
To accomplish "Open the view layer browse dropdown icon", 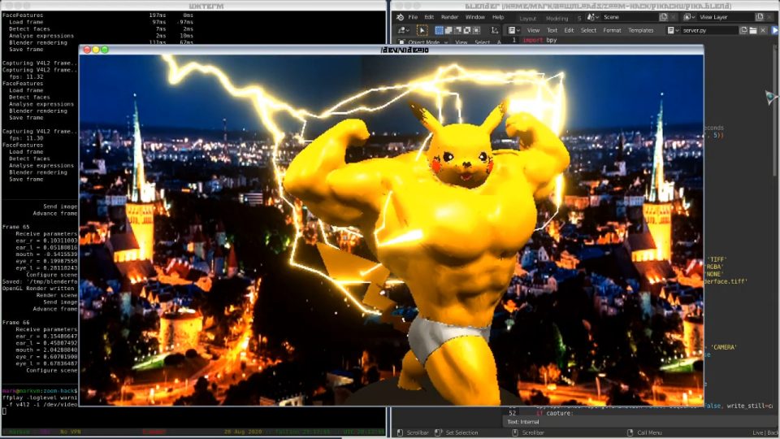I will coord(688,17).
